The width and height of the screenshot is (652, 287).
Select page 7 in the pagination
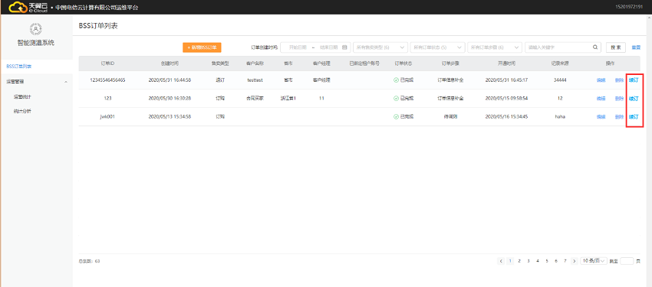coord(565,261)
